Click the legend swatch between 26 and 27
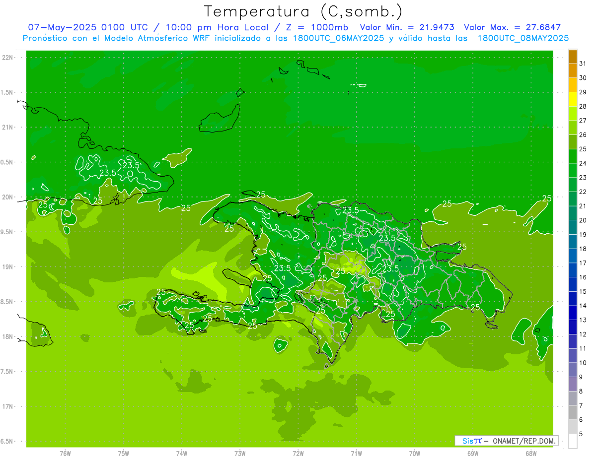Viewport: 596px width, 460px height. pos(573,128)
